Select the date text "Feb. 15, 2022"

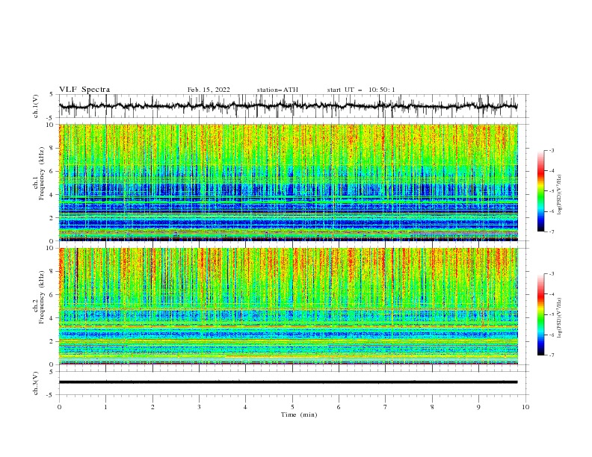(209, 90)
